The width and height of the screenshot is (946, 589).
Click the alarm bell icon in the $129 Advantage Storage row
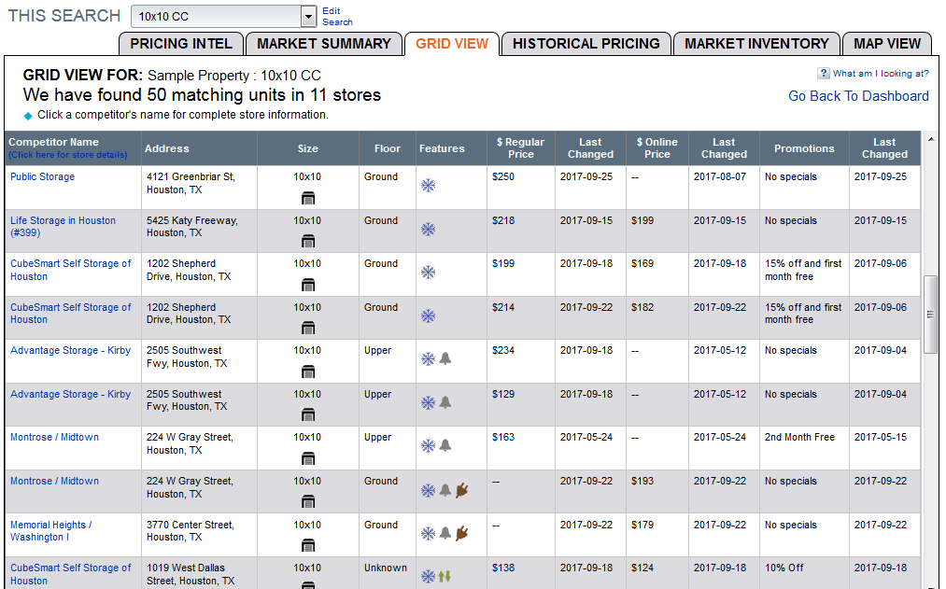445,402
